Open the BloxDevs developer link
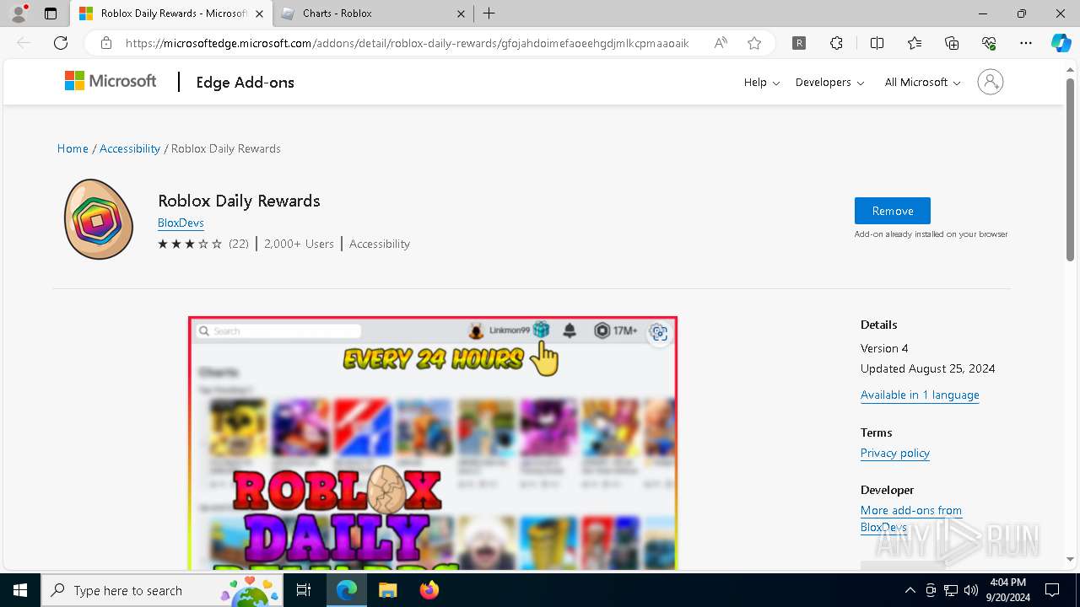 tap(181, 223)
